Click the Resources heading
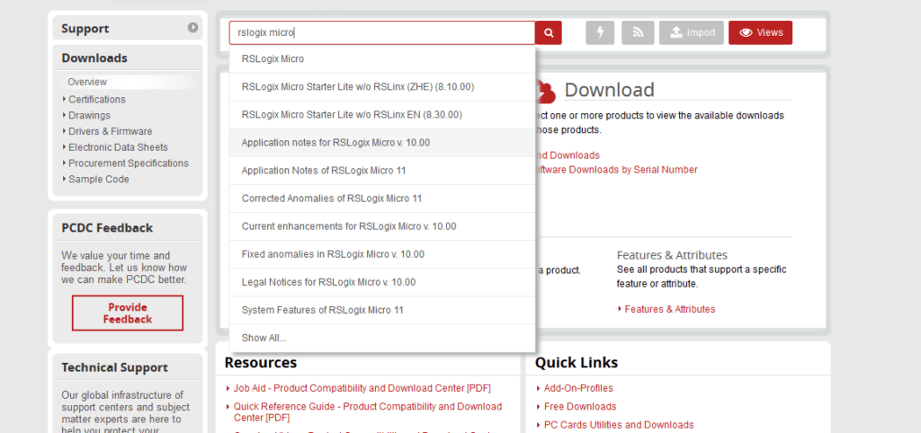The image size is (921, 433). [x=260, y=363]
